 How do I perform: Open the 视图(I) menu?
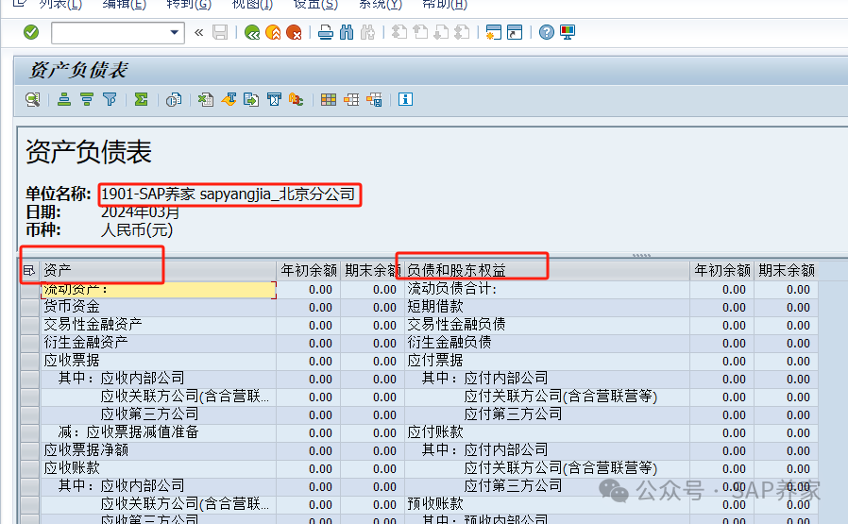click(x=252, y=5)
